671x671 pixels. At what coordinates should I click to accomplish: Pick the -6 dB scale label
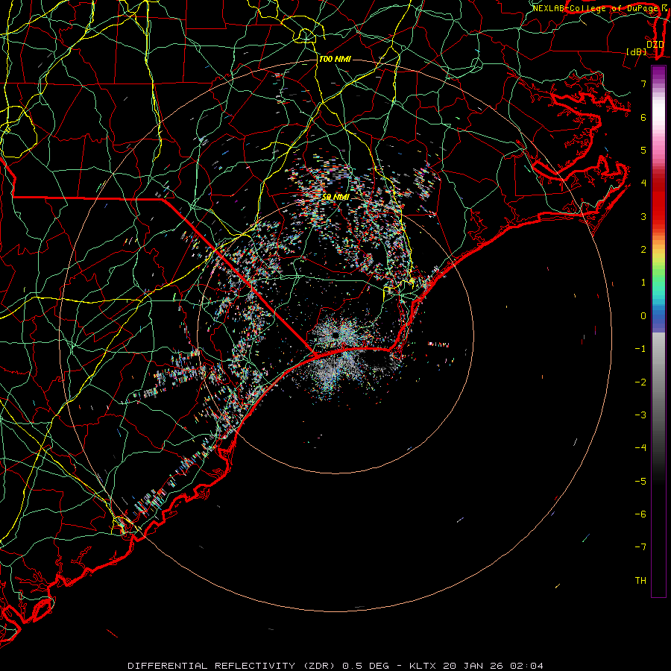coord(640,514)
